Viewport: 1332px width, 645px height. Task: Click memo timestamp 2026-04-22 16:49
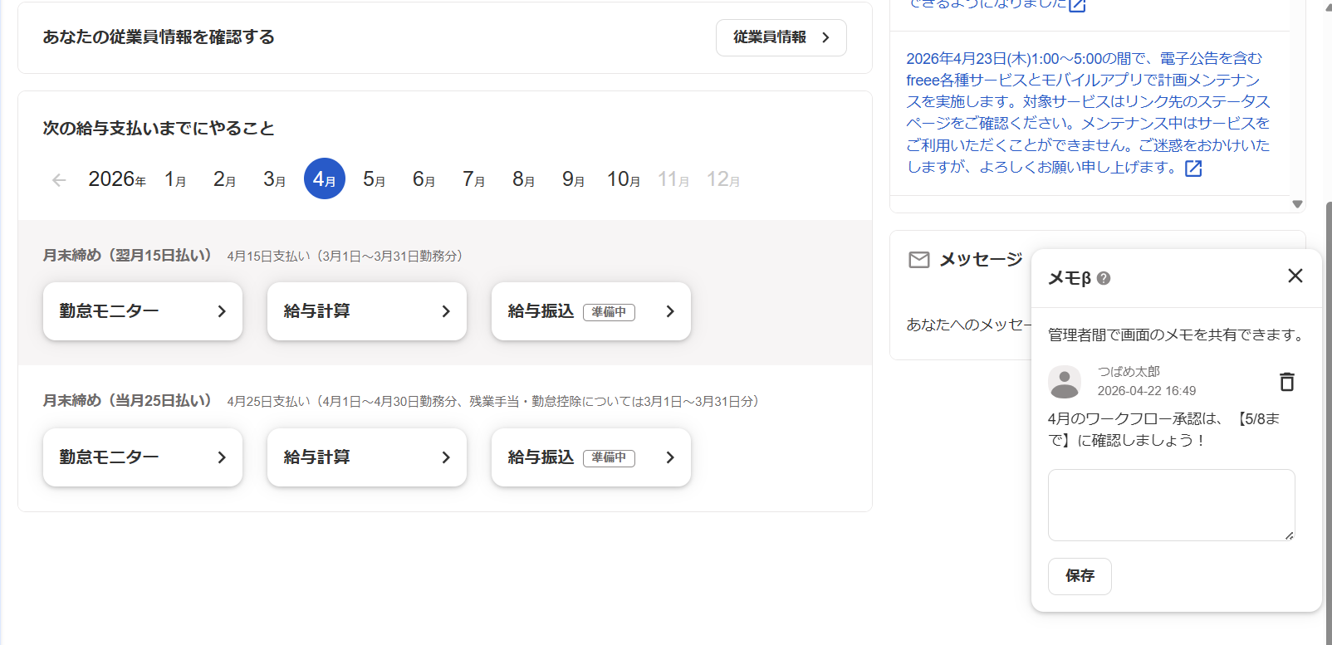(1147, 391)
